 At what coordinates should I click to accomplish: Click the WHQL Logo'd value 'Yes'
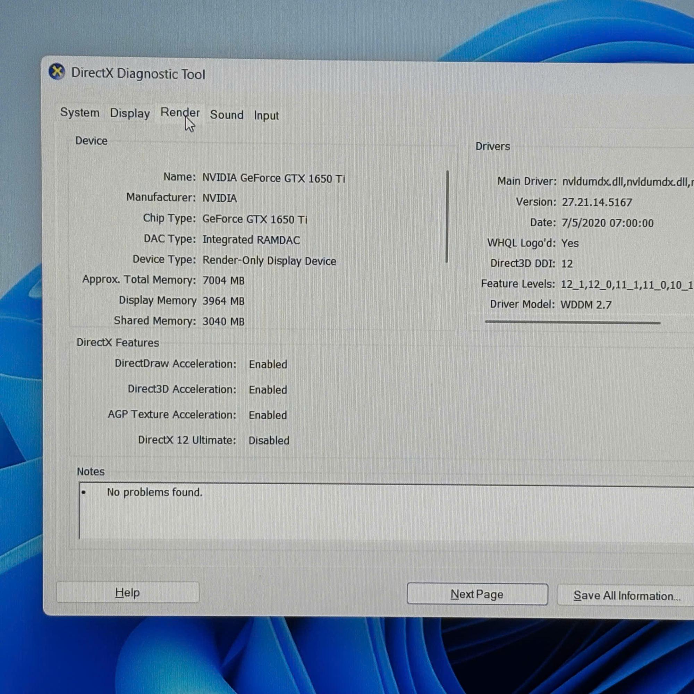pos(570,243)
